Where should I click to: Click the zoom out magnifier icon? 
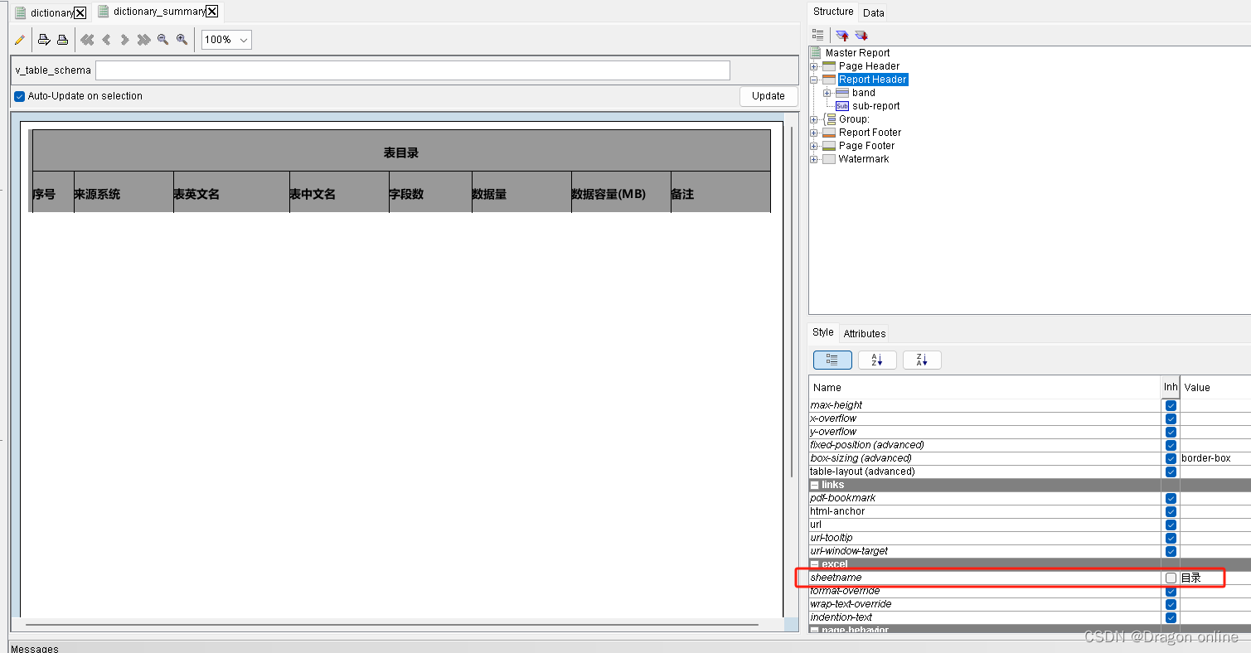tap(163, 40)
